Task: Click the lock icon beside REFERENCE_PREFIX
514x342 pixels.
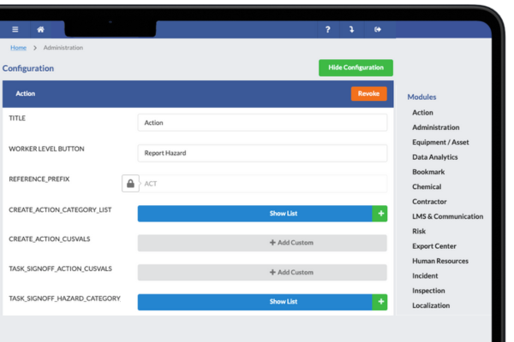Action: 130,184
